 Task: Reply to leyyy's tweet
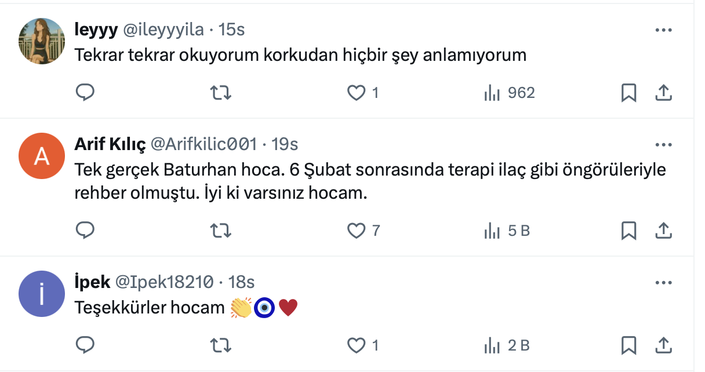pos(85,93)
